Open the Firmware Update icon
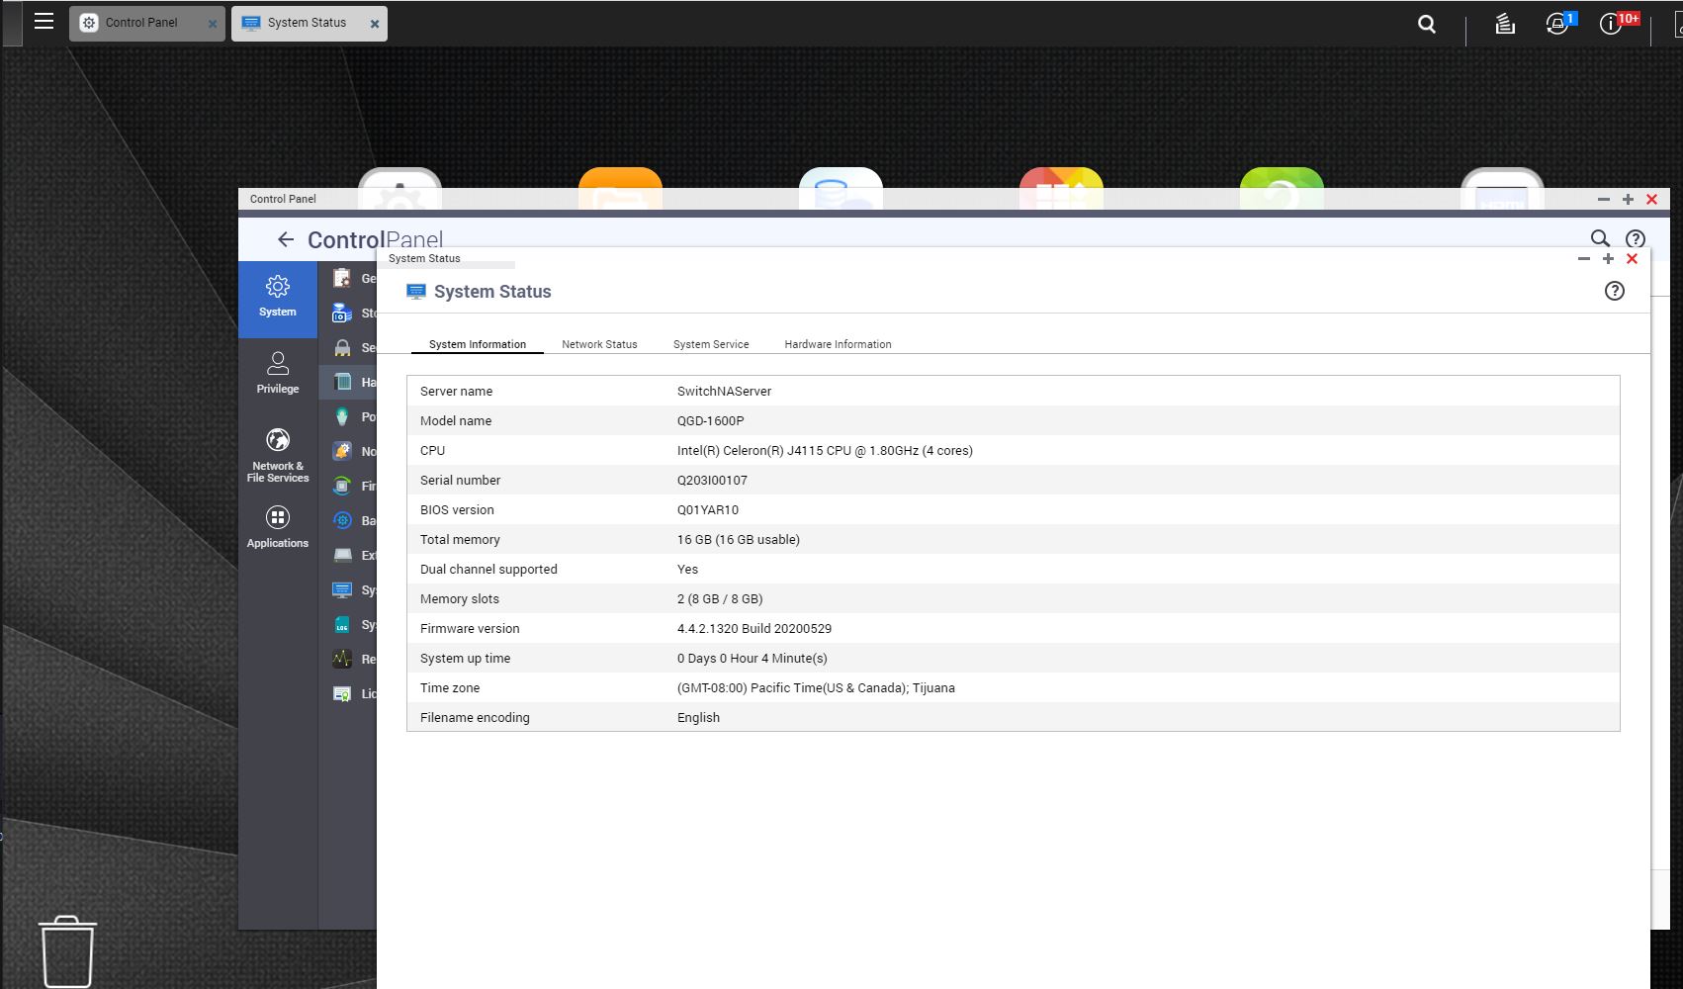The height and width of the screenshot is (989, 1683). (342, 486)
